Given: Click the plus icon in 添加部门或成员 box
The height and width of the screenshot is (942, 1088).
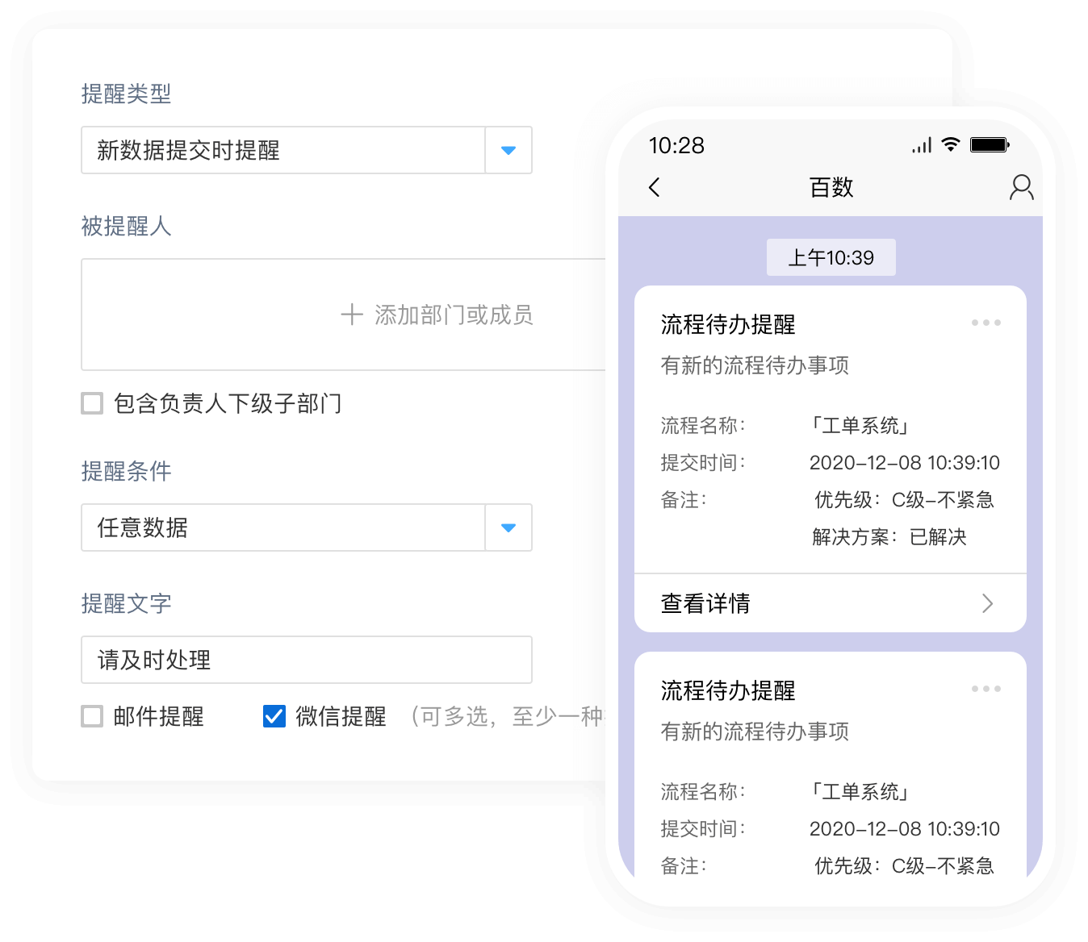Looking at the screenshot, I should (x=352, y=315).
